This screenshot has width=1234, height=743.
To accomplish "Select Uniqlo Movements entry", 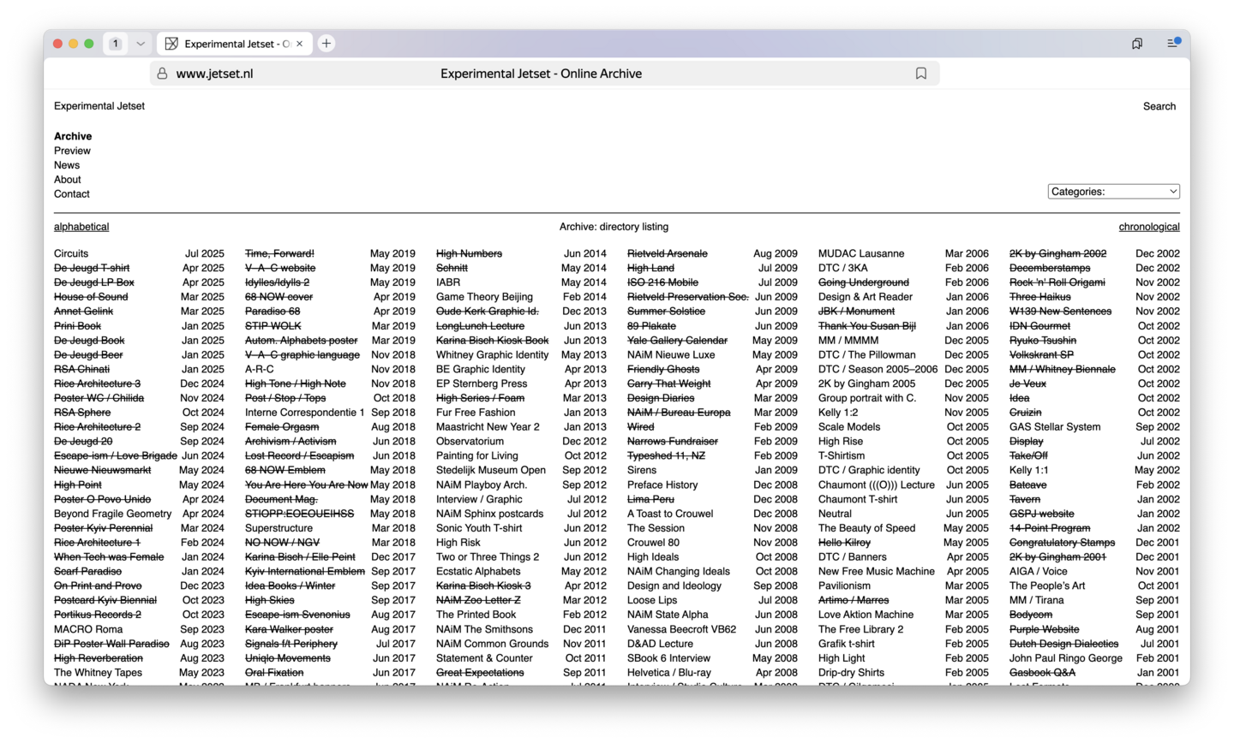I will [288, 658].
